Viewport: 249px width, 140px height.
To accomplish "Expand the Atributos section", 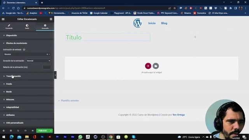I will (x=27, y=115).
